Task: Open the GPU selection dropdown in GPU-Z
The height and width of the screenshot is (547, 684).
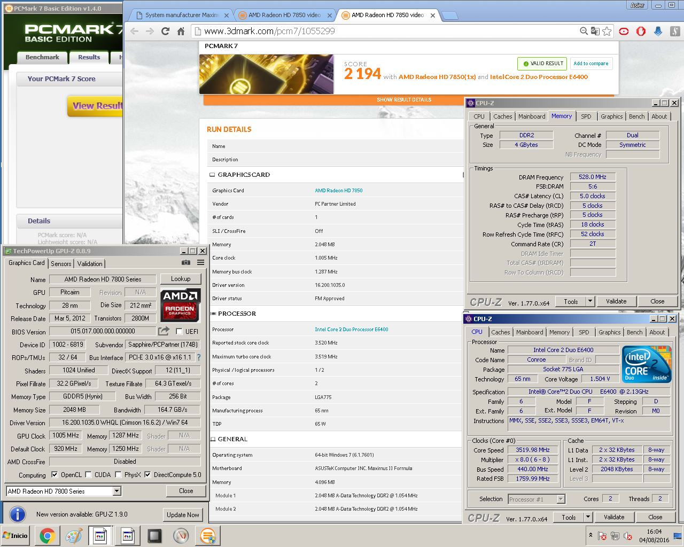Action: [x=117, y=491]
